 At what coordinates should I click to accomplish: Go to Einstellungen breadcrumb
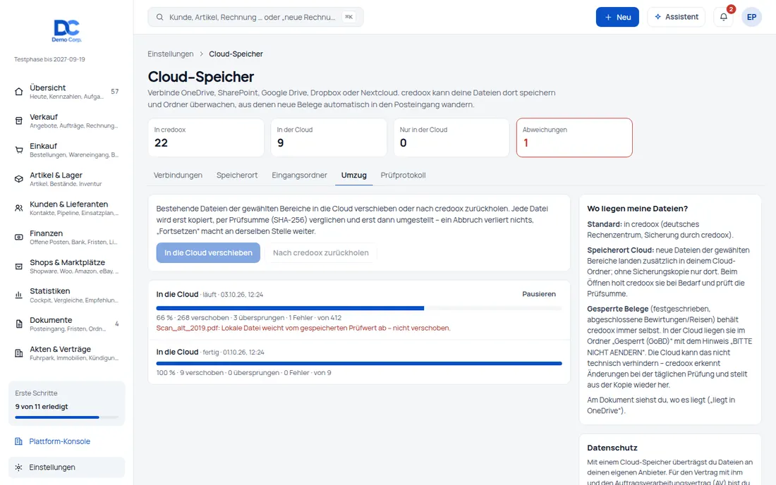coord(170,54)
